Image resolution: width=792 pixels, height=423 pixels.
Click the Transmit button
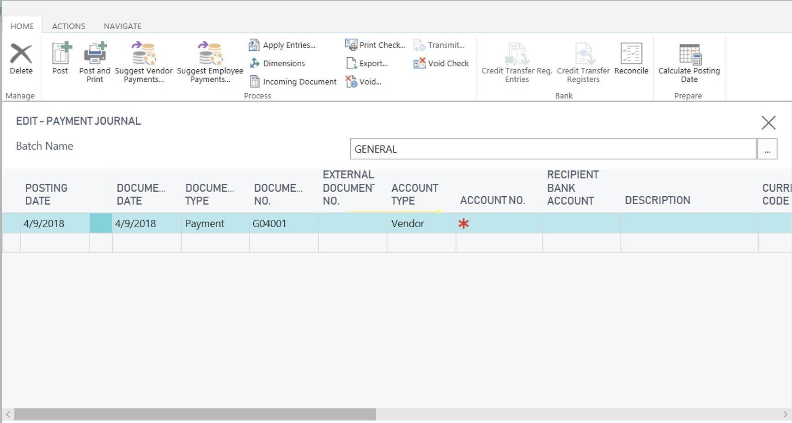coord(440,44)
